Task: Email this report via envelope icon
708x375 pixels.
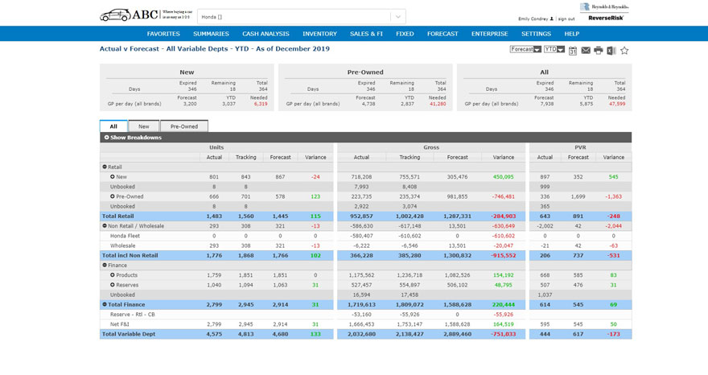Action: click(x=586, y=51)
